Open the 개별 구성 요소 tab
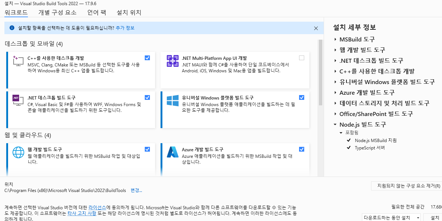Viewport: 442px width, 221px height. 57,12
